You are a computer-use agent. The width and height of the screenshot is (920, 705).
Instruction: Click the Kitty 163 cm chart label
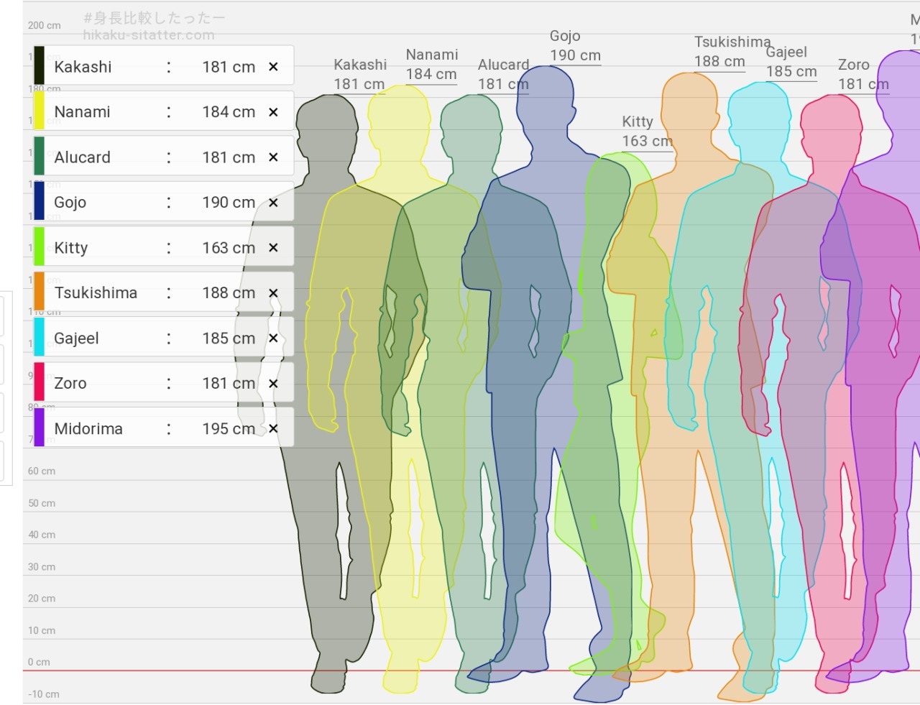647,131
